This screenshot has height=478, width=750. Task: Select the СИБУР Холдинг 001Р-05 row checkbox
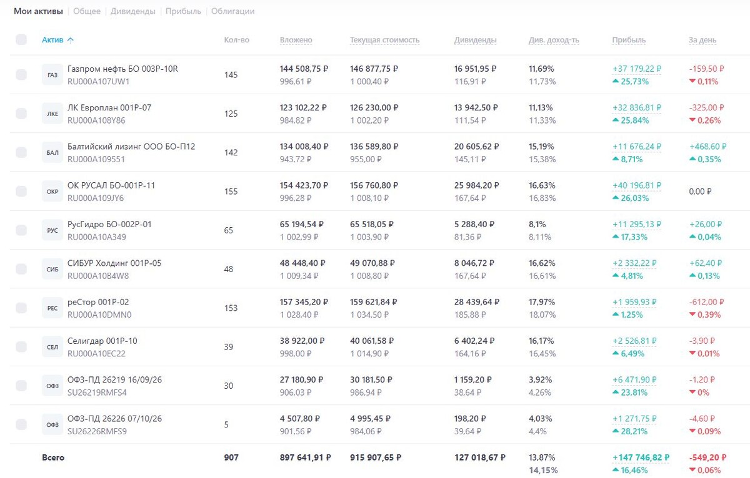click(x=21, y=269)
